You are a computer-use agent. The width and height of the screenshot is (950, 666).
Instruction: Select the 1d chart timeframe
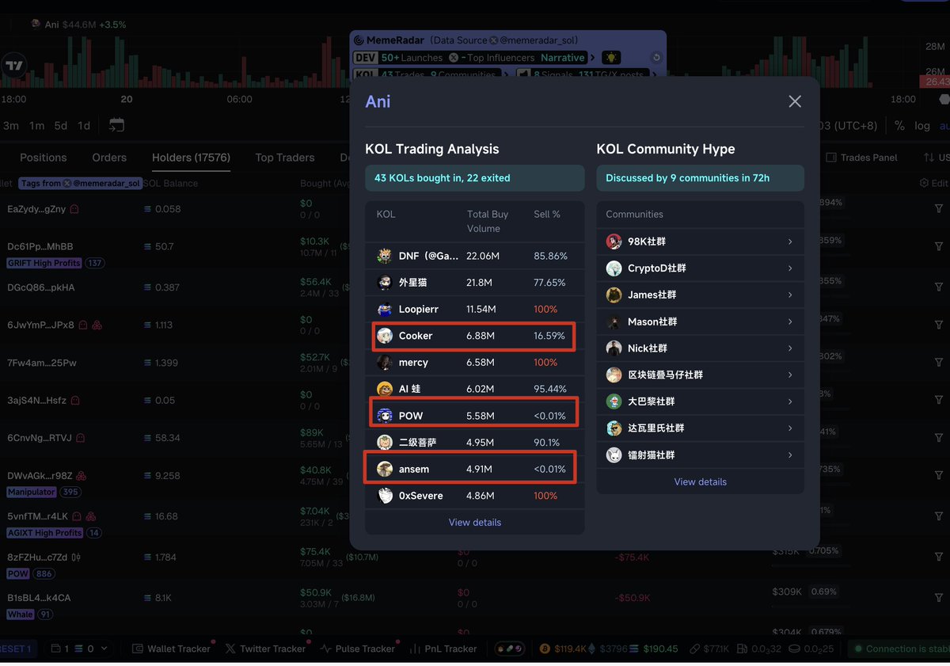pos(84,125)
